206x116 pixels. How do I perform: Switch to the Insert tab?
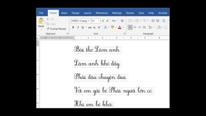click(x=64, y=13)
